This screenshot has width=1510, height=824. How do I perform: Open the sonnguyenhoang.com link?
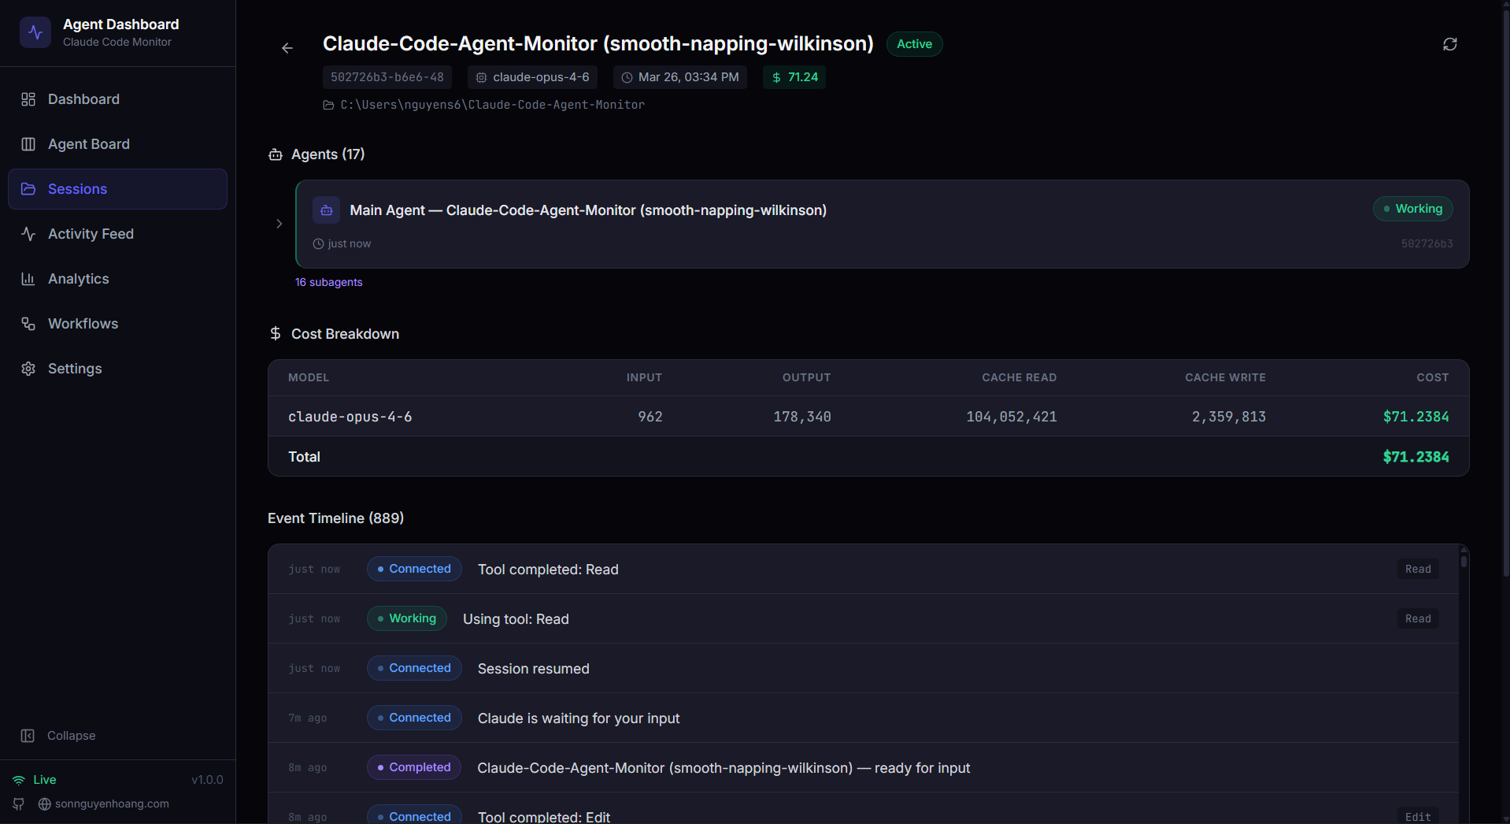point(104,804)
